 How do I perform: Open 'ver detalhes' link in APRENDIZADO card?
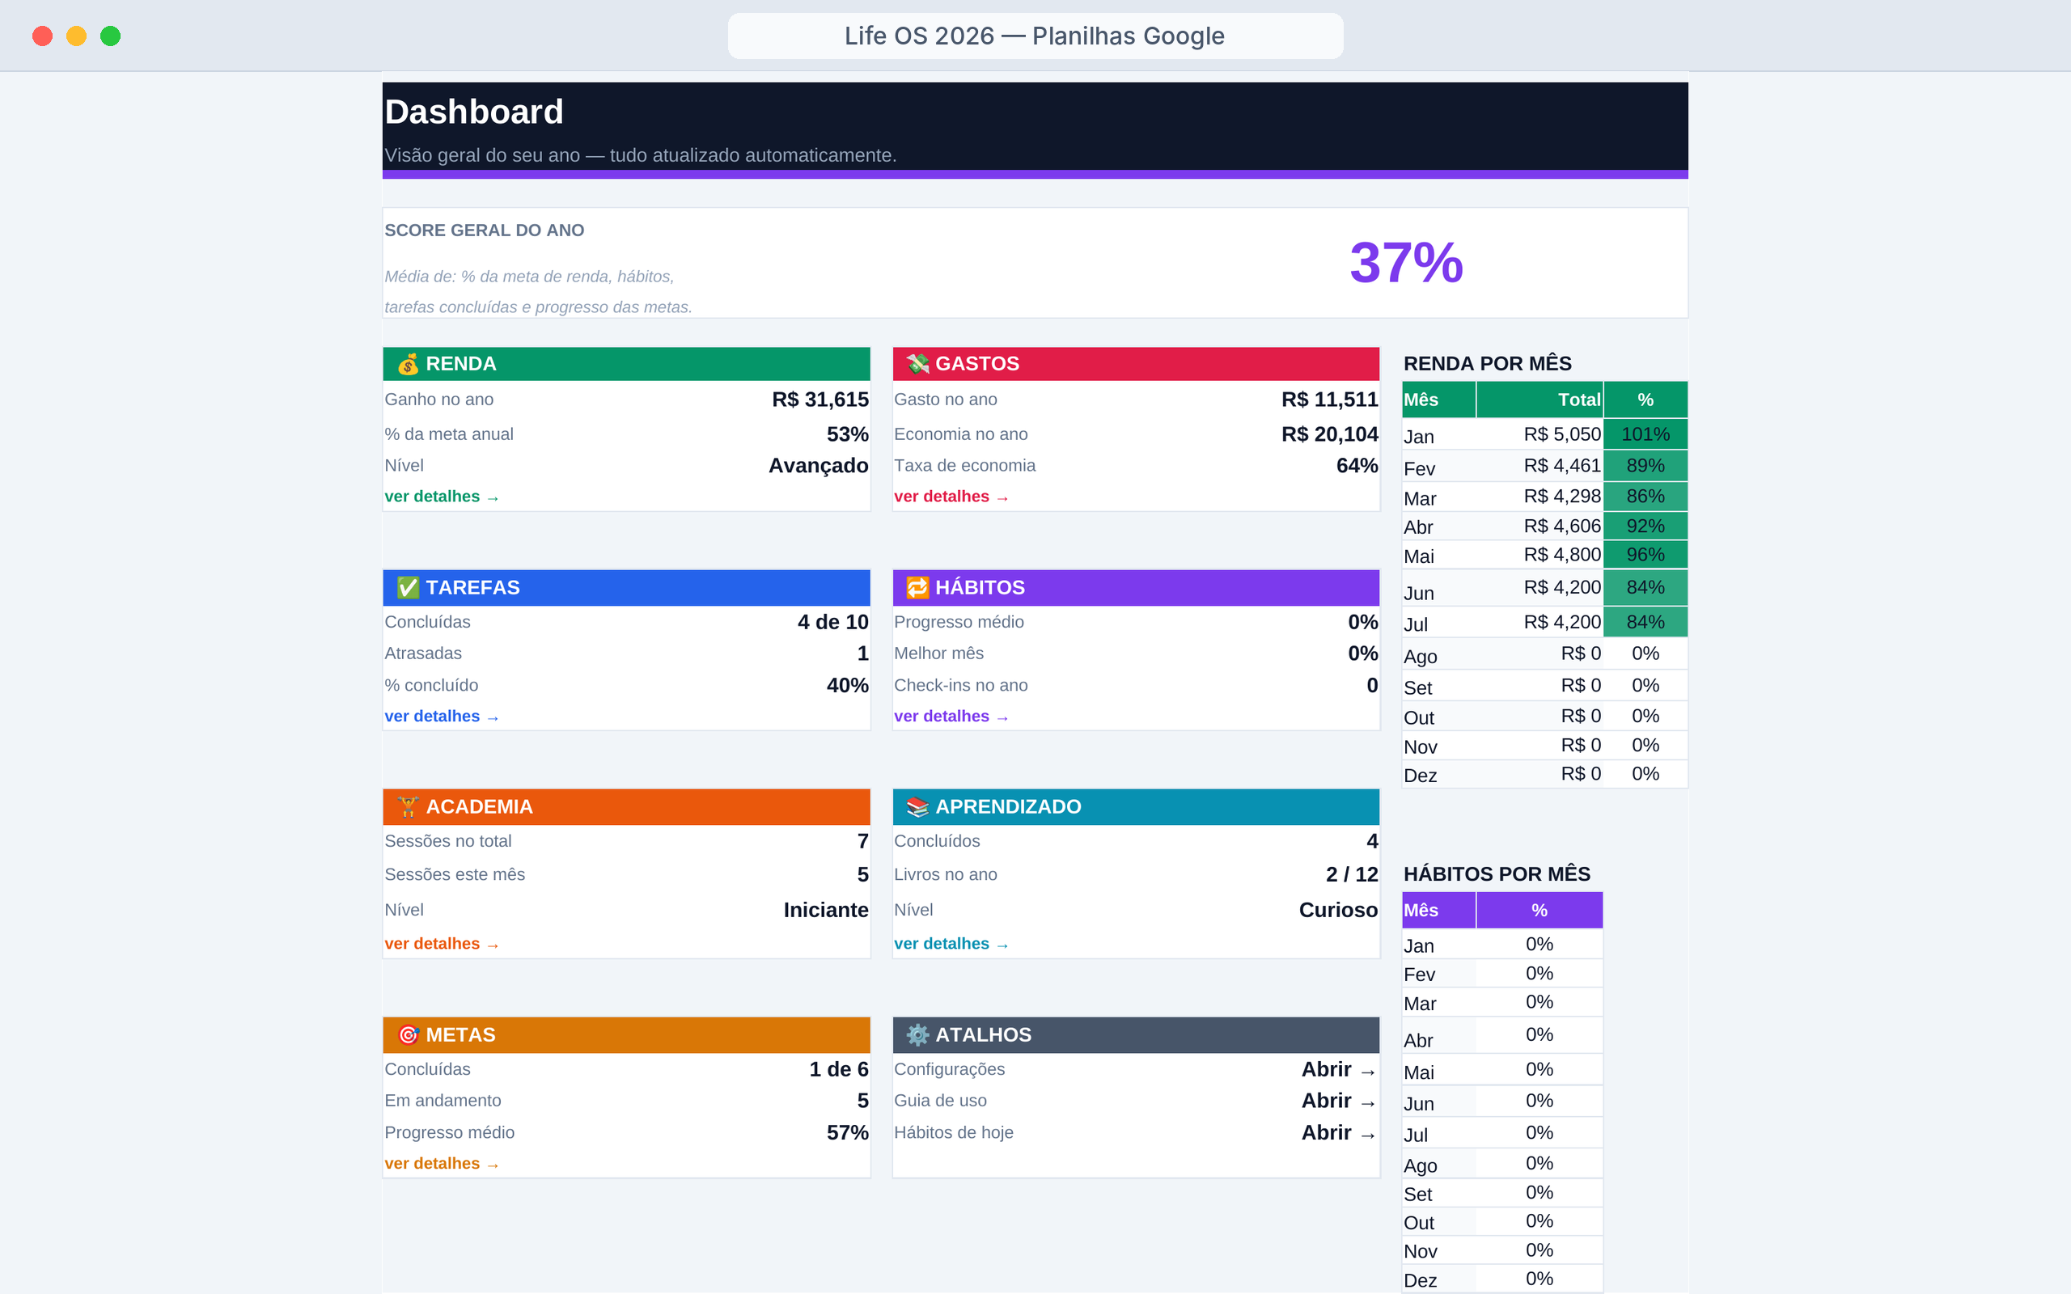(x=951, y=944)
